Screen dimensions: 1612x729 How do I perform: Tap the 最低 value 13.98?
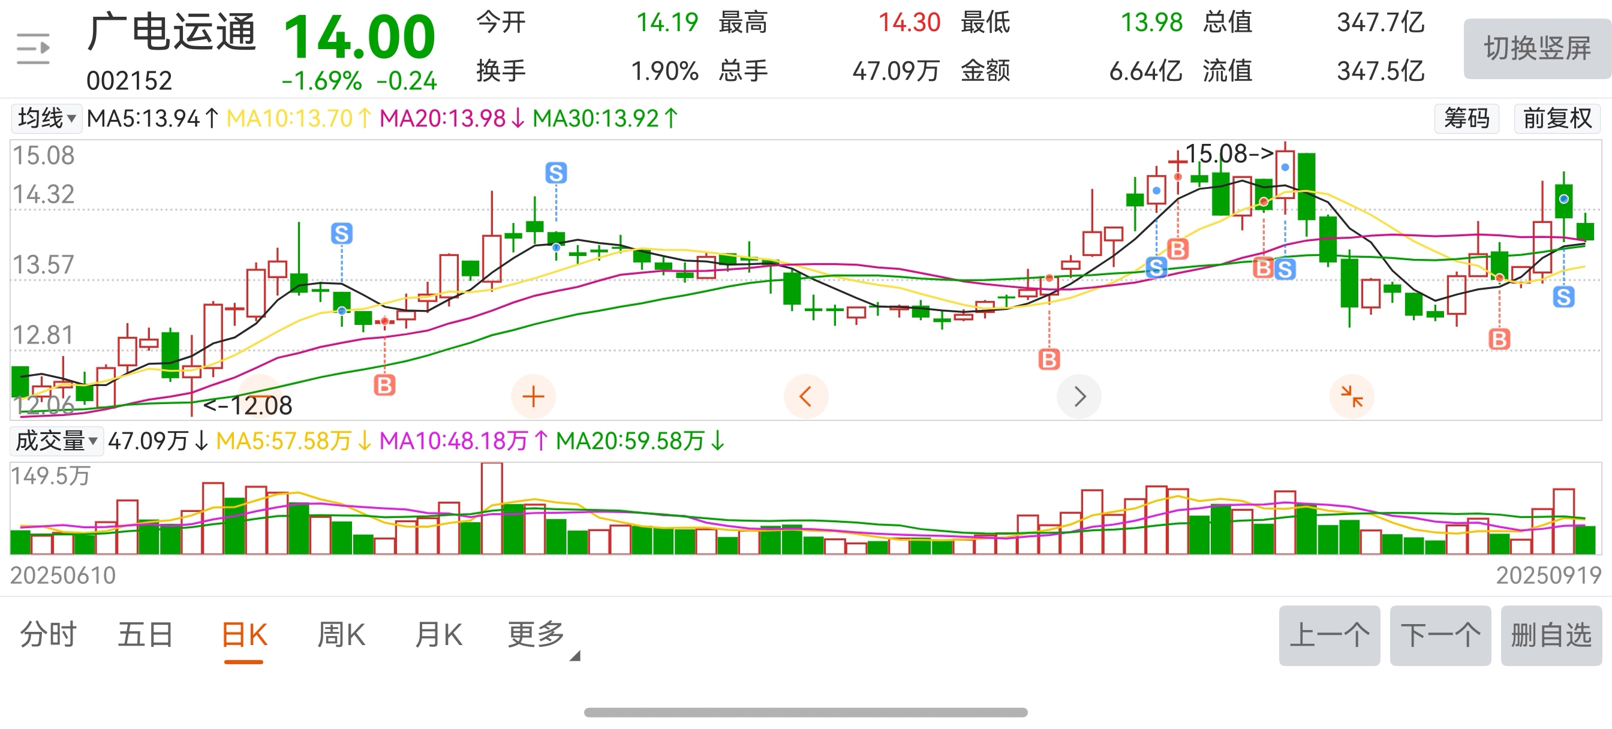tap(1151, 23)
